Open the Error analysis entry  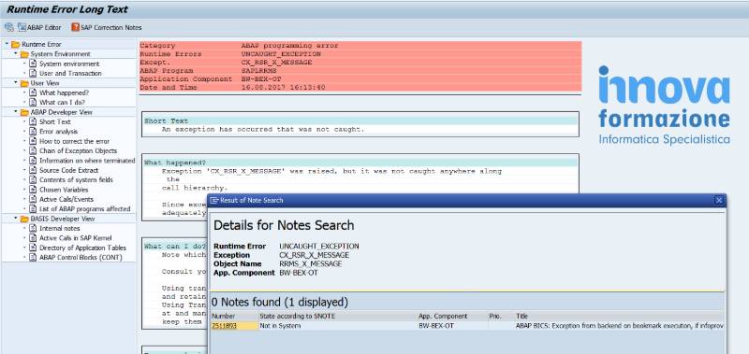[x=58, y=132]
